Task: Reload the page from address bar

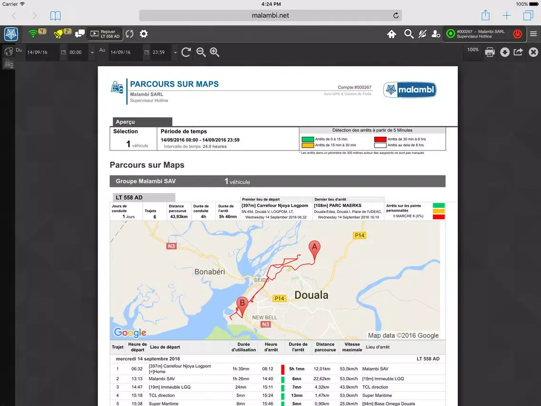Action: pyautogui.click(x=396, y=16)
